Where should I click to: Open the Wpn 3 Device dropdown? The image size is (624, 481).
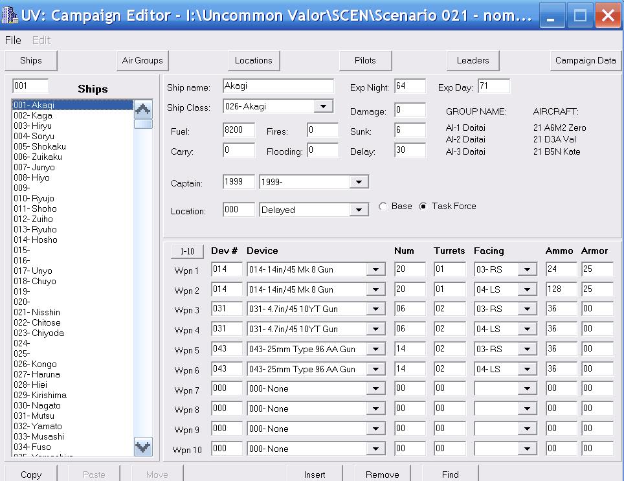375,309
